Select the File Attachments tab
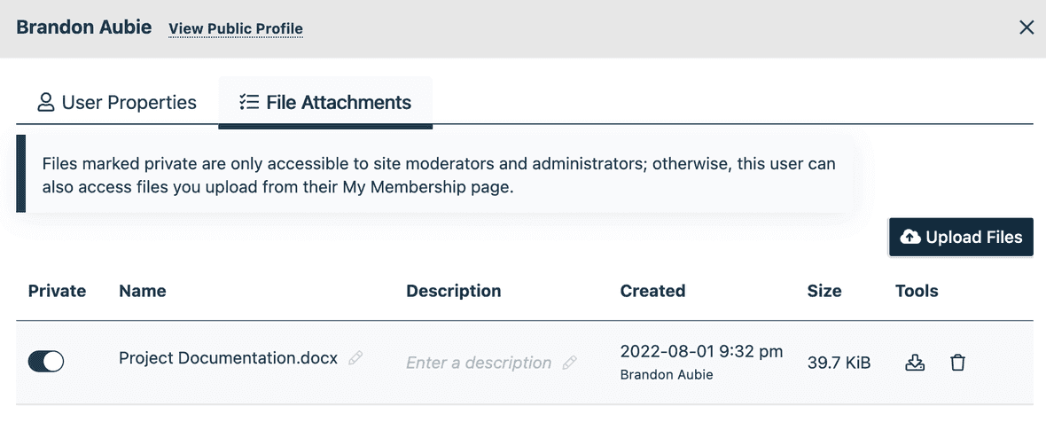Viewport: 1046px width, 438px height. [x=325, y=103]
